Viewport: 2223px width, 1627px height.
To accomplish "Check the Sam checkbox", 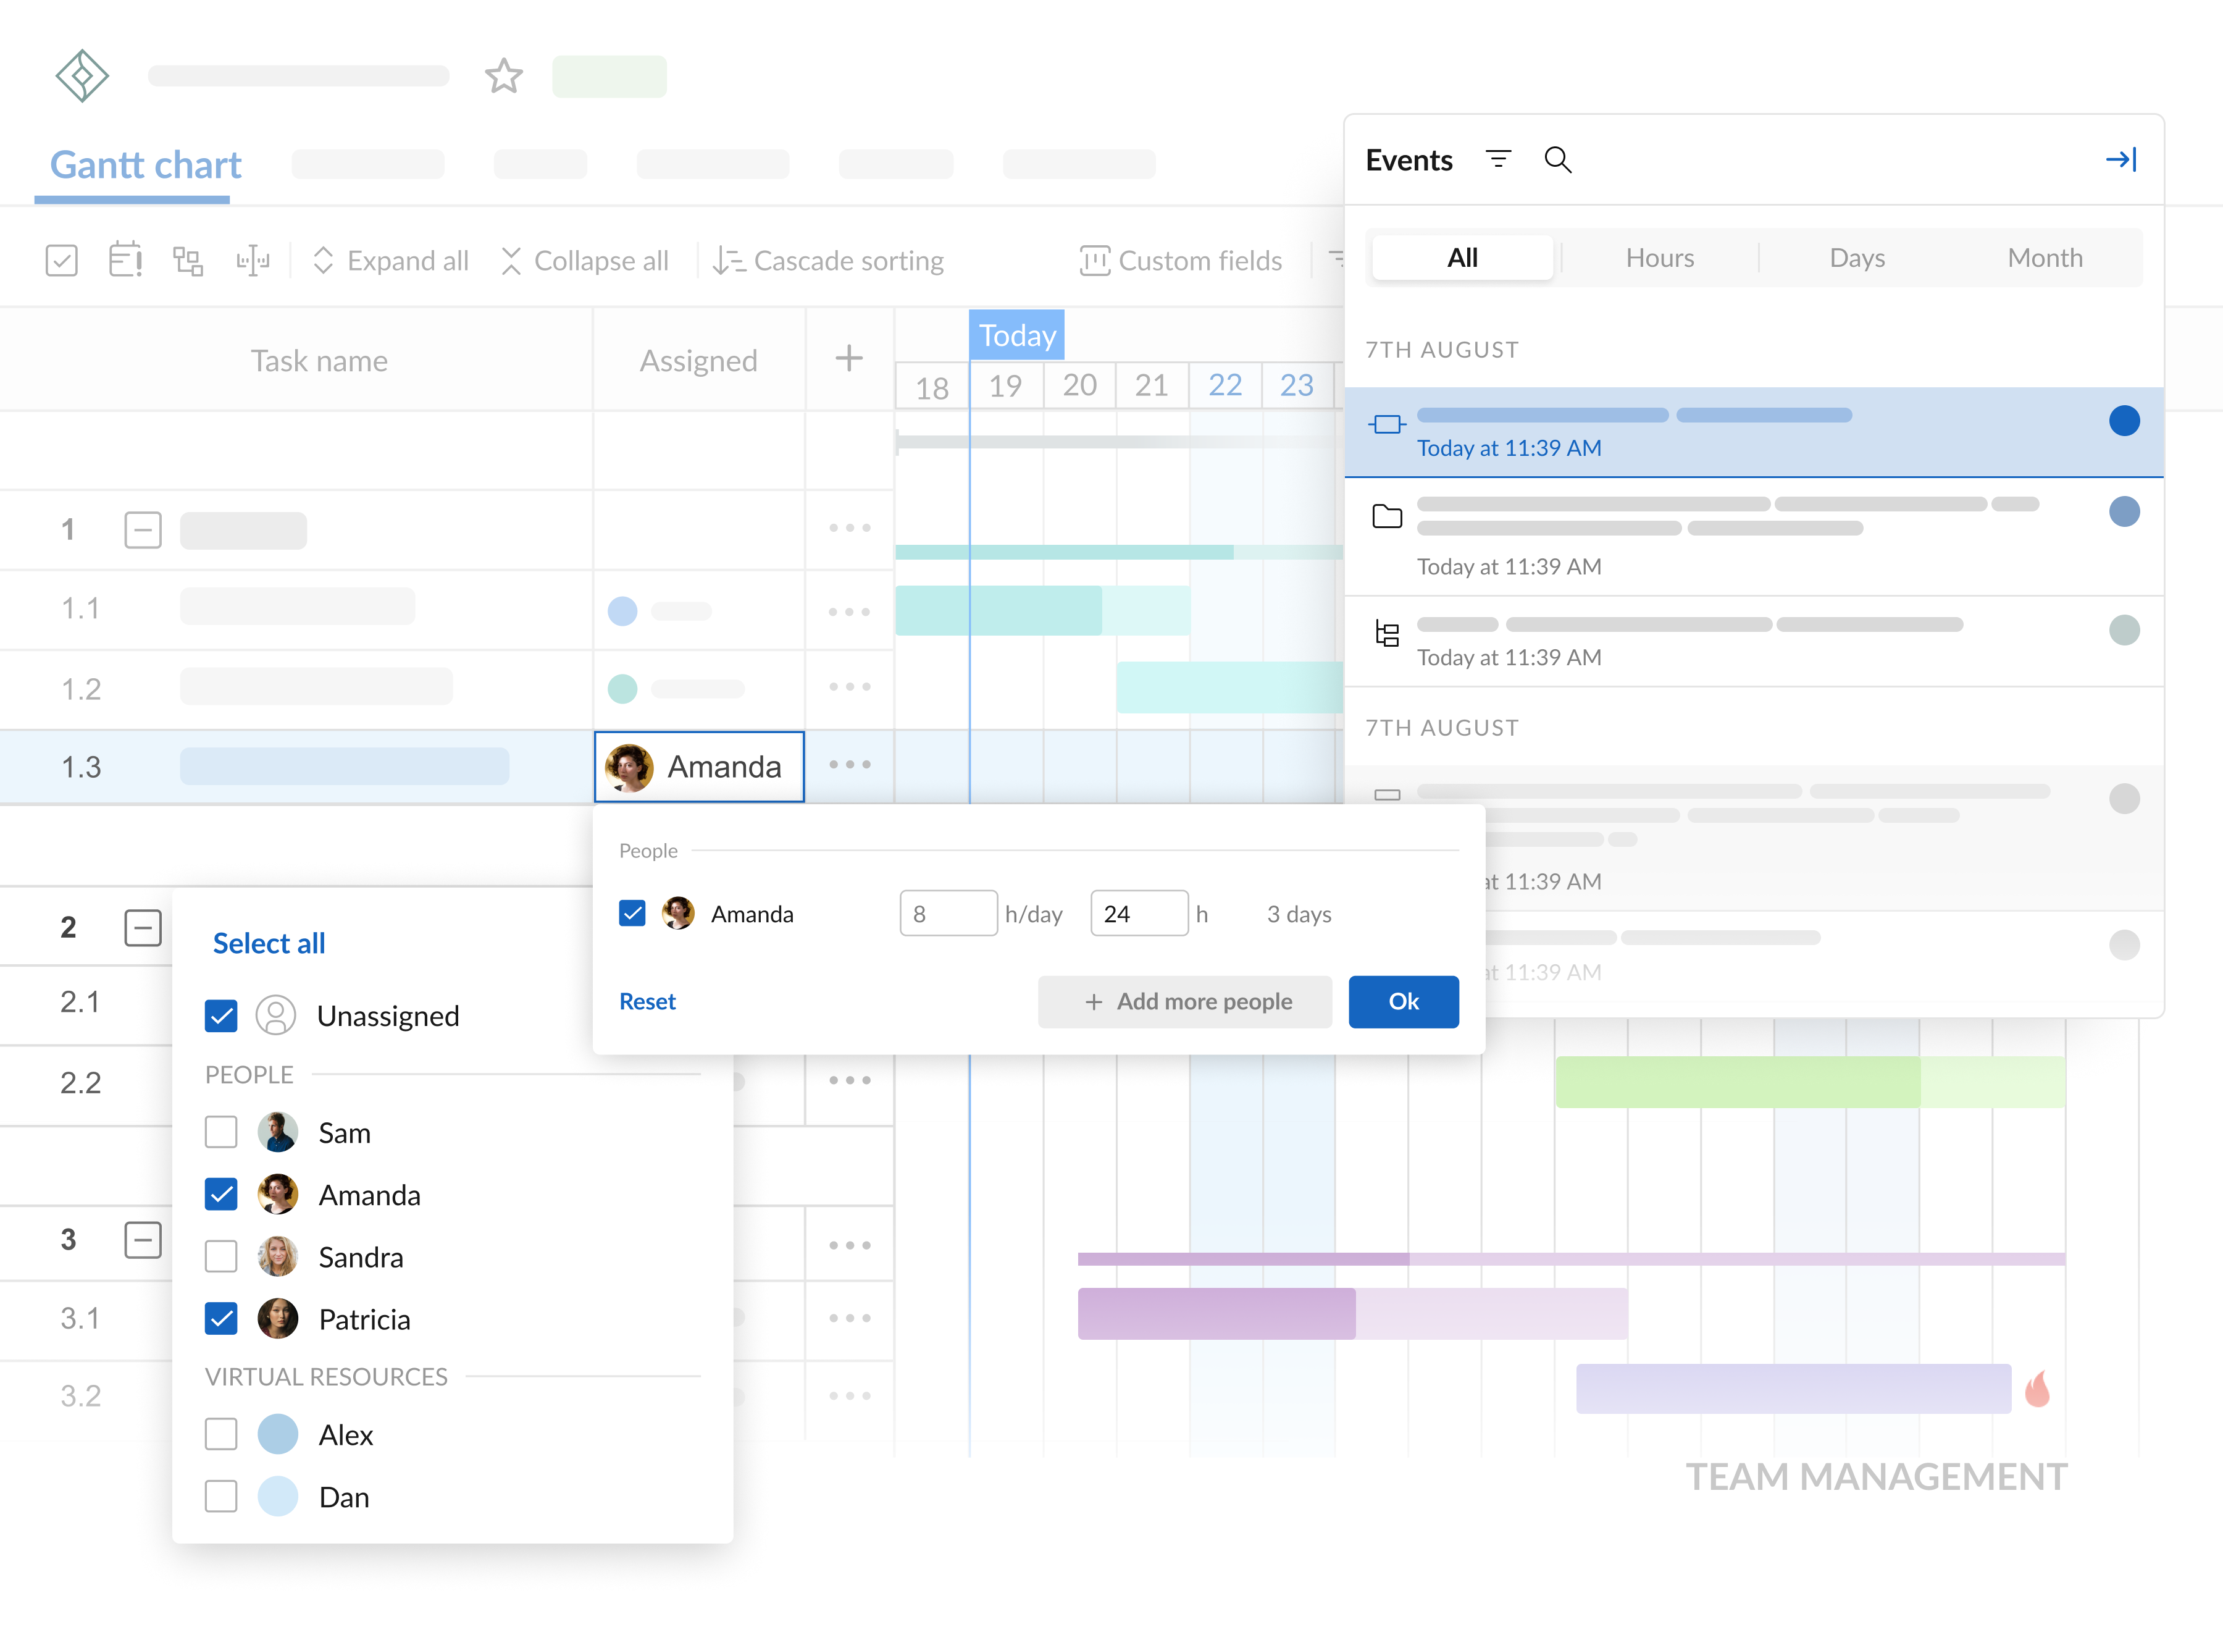I will pos(222,1132).
